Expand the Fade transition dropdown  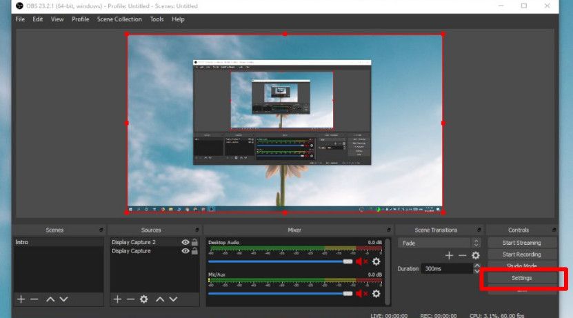475,243
